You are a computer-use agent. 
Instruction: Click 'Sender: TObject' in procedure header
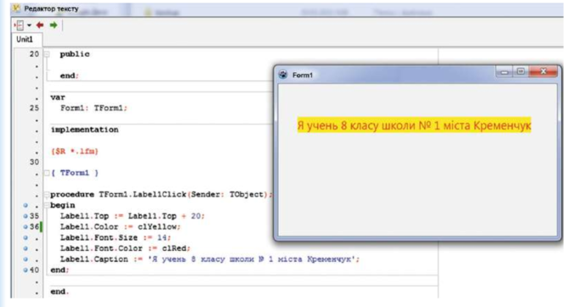[x=227, y=195]
